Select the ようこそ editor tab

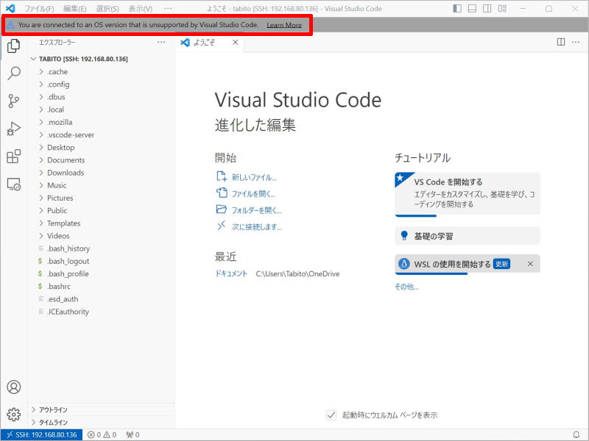[205, 43]
